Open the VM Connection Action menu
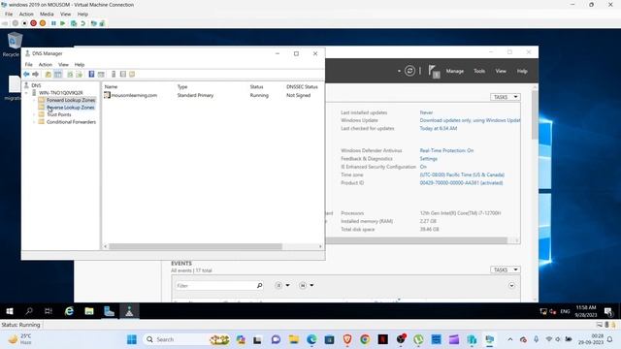Screen dimensions: 621x349 click(26, 14)
